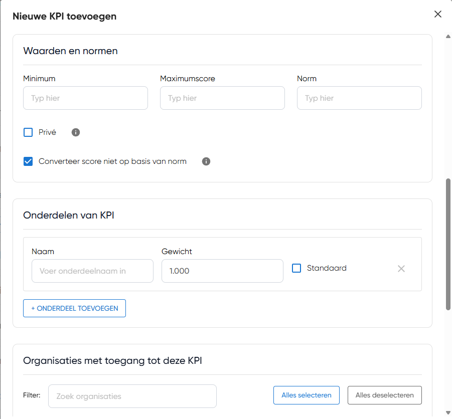Enable the Privé checkbox
The height and width of the screenshot is (419, 452).
point(28,132)
